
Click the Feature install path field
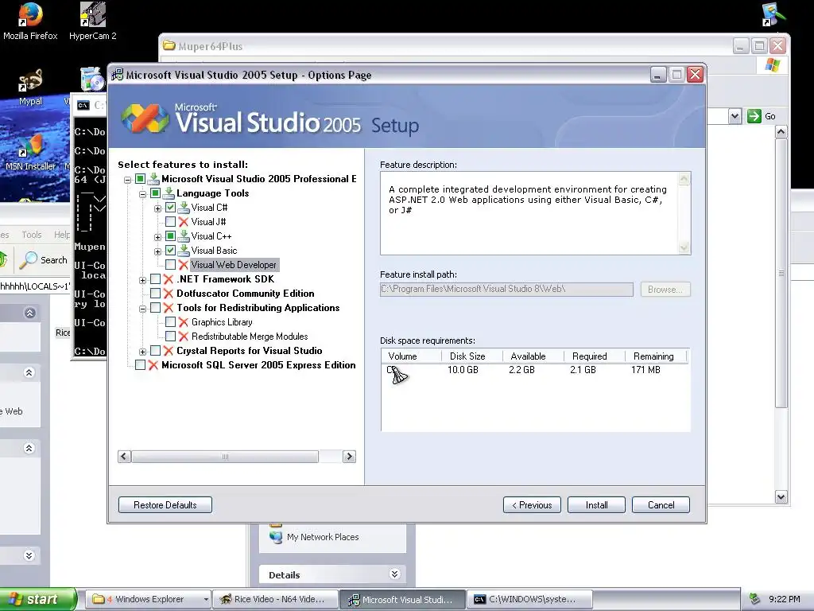pyautogui.click(x=506, y=290)
